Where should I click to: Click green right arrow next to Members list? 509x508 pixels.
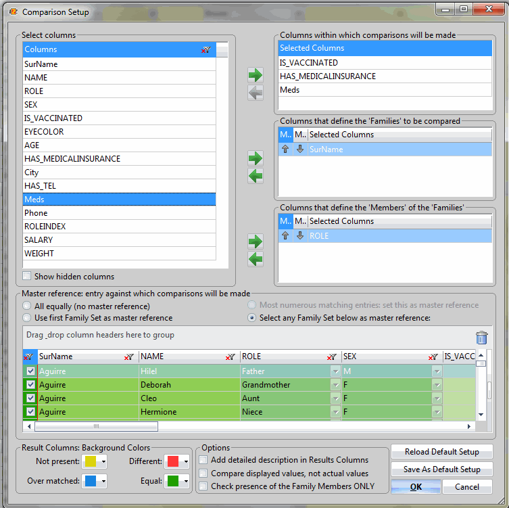pos(256,241)
